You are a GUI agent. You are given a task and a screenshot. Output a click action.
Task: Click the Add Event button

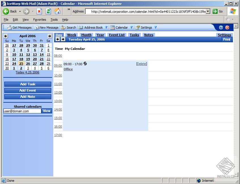tap(28, 90)
